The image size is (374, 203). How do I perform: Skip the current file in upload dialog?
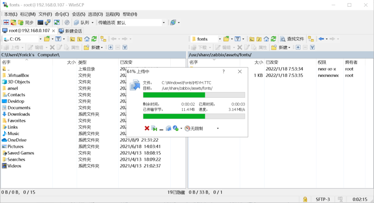pyautogui.click(x=154, y=128)
